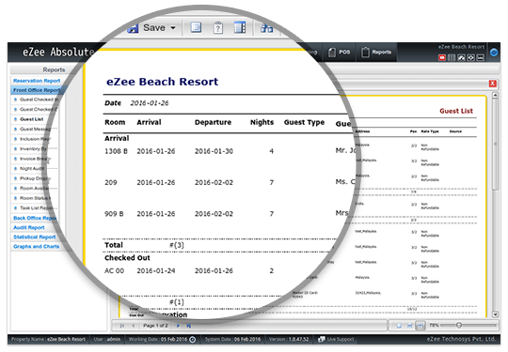
Task: Click the Reports panel header
Action: (54, 69)
